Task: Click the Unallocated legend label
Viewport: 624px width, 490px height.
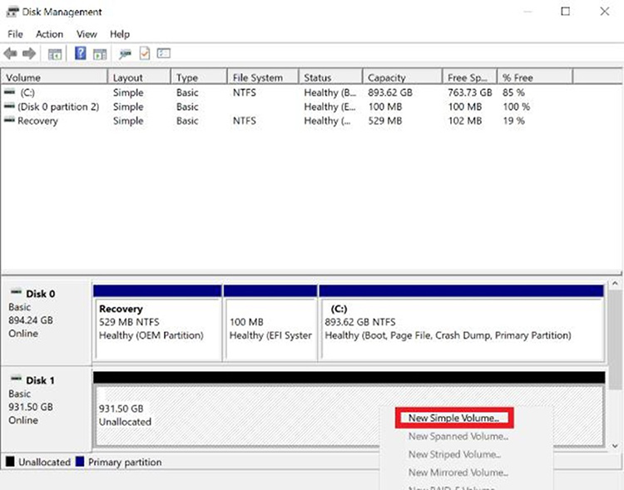Action: (45, 462)
